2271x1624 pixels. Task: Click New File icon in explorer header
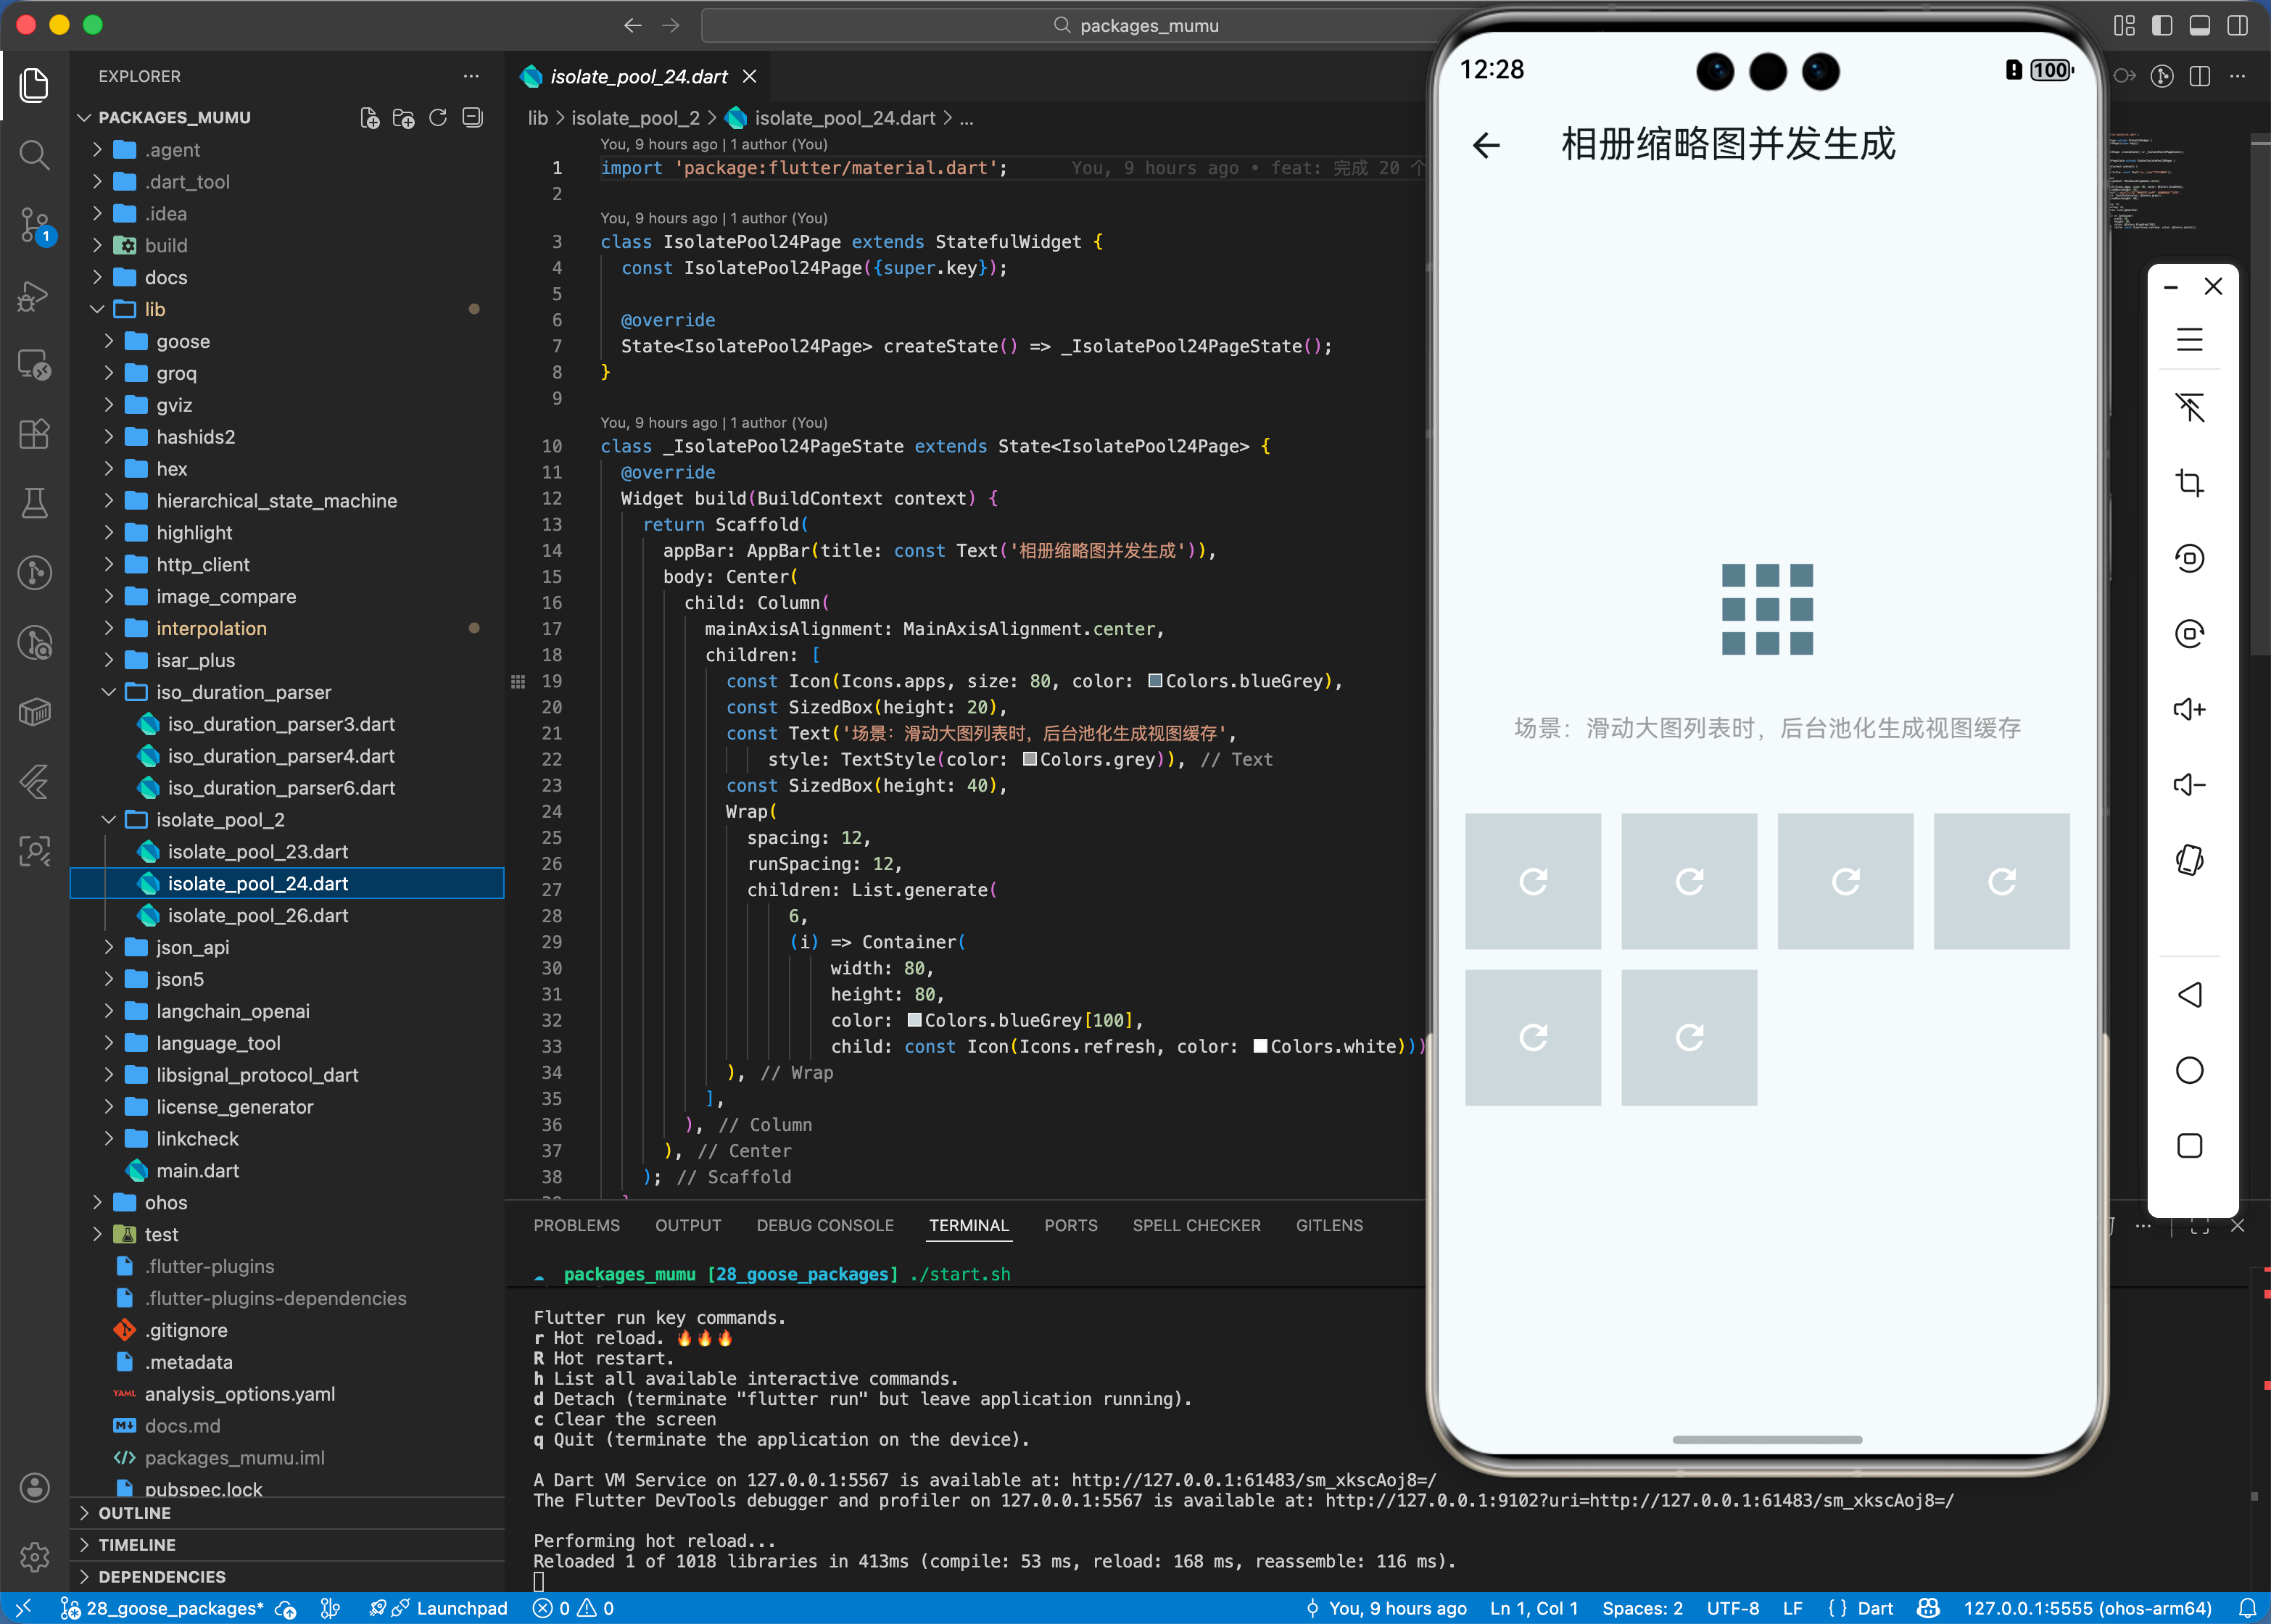369,118
